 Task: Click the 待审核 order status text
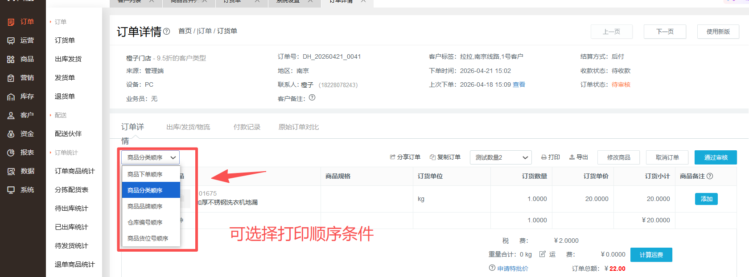coord(621,84)
